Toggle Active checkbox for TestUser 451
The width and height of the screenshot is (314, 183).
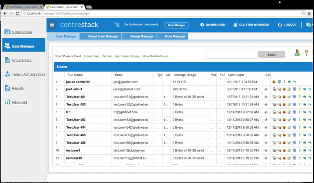(x=266, y=97)
